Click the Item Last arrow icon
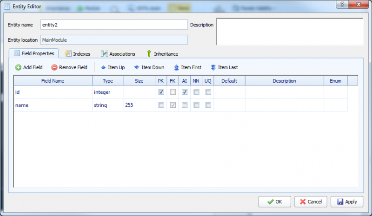372x216 pixels. click(213, 67)
